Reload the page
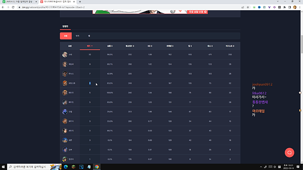This screenshot has width=303, height=170. [13, 7]
